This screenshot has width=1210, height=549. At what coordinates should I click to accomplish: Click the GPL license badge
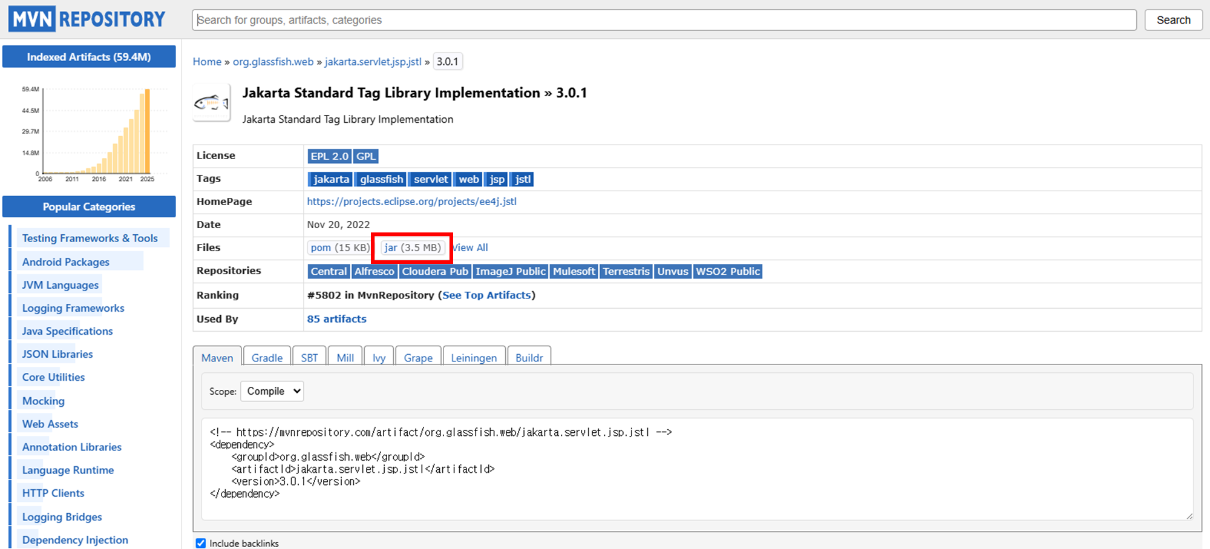[x=365, y=156]
